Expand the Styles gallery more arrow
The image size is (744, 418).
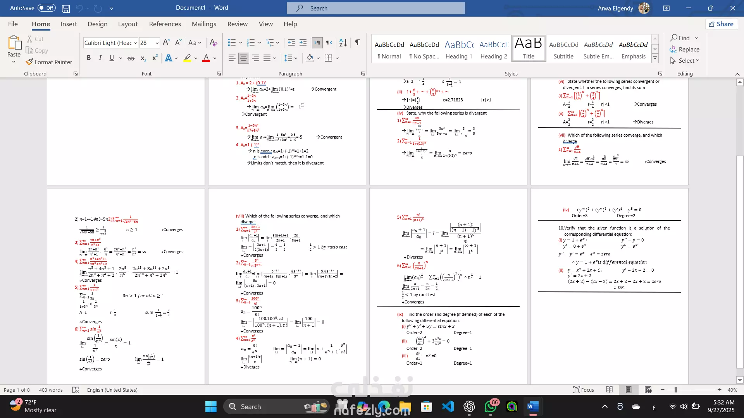click(x=655, y=58)
